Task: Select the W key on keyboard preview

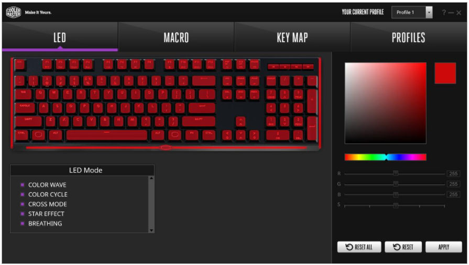Action: pos(54,94)
